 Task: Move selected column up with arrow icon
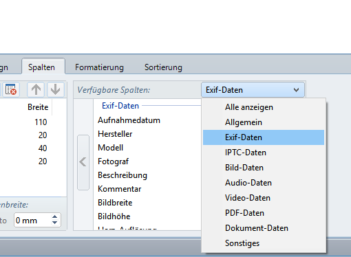(x=36, y=89)
